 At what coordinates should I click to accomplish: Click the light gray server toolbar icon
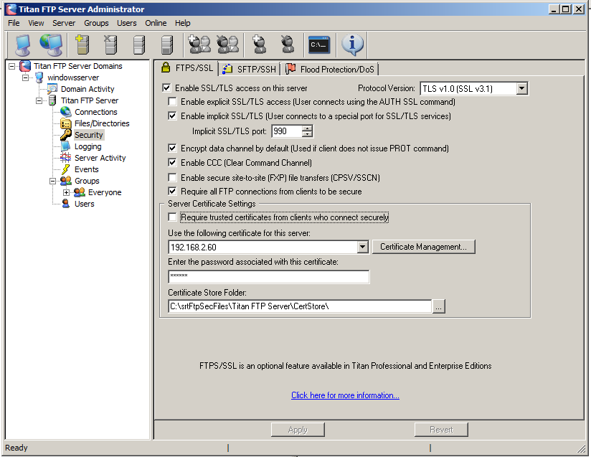point(139,44)
